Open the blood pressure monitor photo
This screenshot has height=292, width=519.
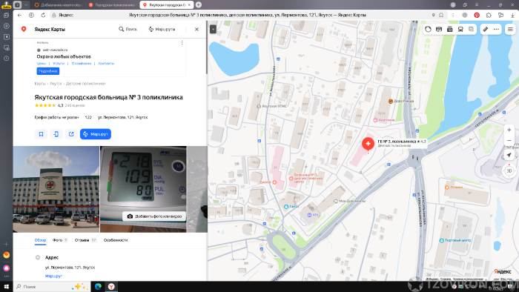point(143,189)
